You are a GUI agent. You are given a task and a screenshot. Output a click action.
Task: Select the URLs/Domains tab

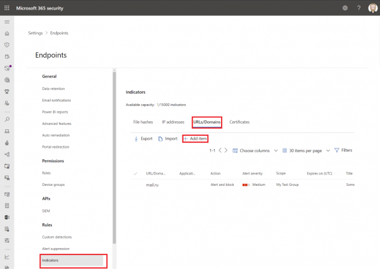[x=207, y=122]
